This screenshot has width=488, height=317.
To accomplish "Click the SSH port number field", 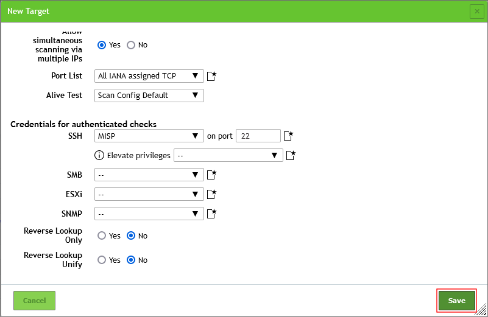I will (258, 136).
